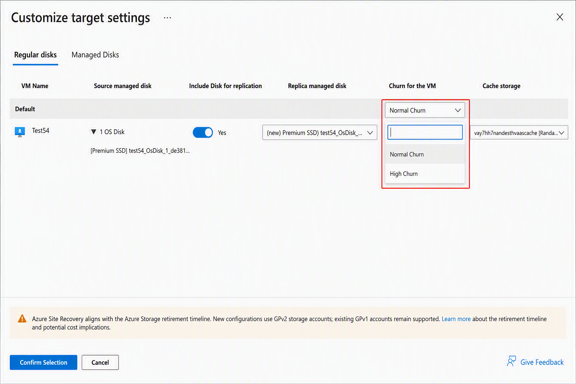
Task: Open the Cache storage dropdown
Action: pyautogui.click(x=519, y=132)
